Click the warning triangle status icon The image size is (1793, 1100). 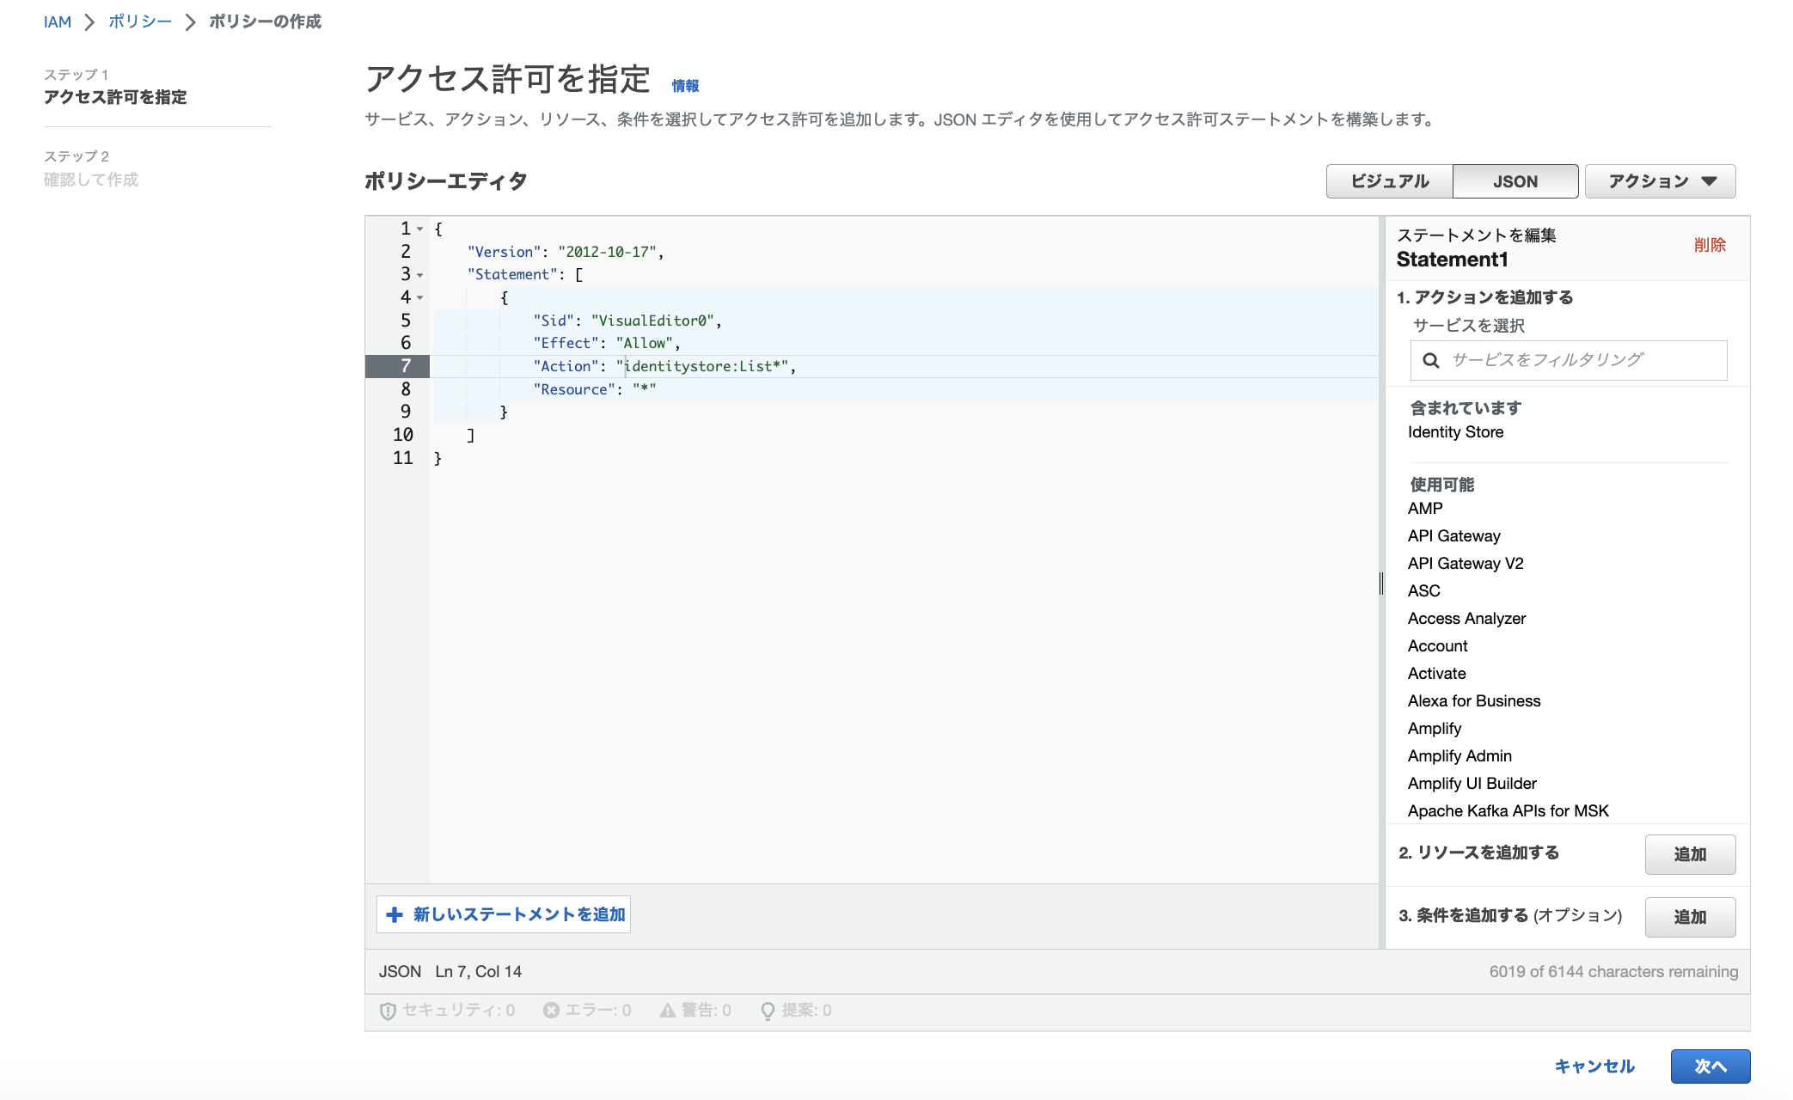(668, 1011)
